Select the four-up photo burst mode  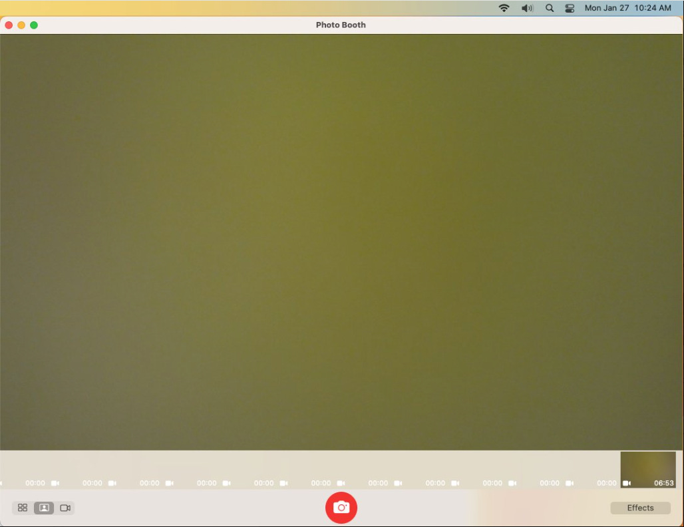coord(23,508)
